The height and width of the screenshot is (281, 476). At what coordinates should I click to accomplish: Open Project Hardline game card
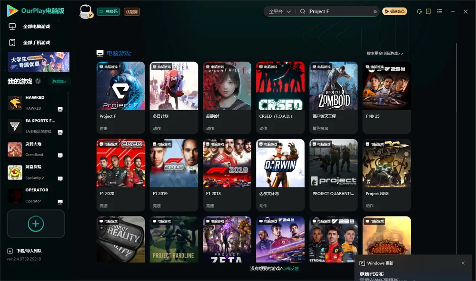pyautogui.click(x=174, y=239)
